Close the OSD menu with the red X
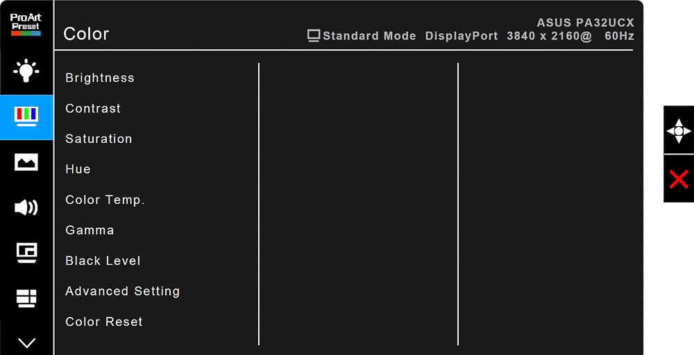 click(679, 179)
